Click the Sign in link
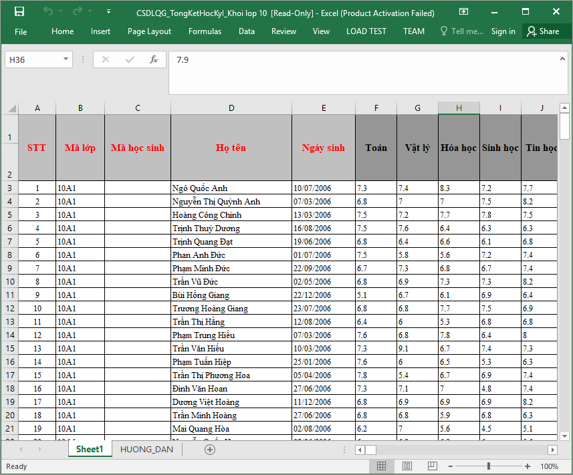Viewport: 573px width, 475px height. pos(503,31)
